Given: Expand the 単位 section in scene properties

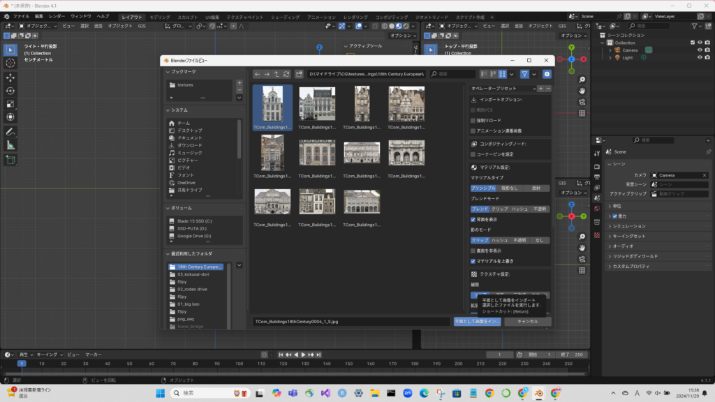Looking at the screenshot, I should tap(610, 206).
